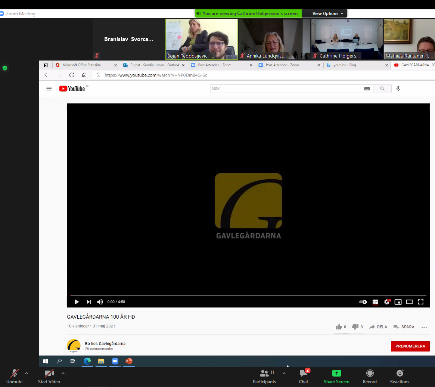The width and height of the screenshot is (435, 387).
Task: Click the Gavlegårdarna channel avatar
Action: [x=74, y=346]
